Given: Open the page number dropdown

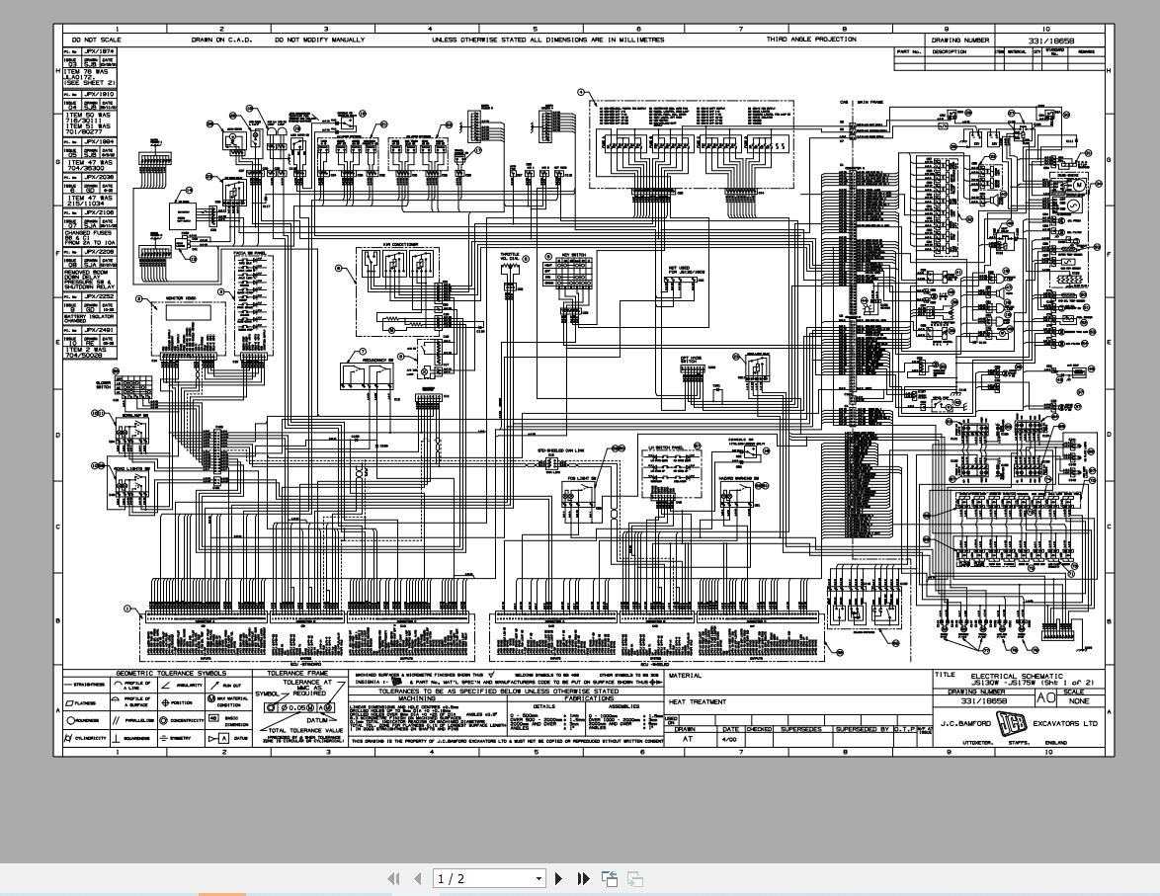Looking at the screenshot, I should [x=538, y=878].
